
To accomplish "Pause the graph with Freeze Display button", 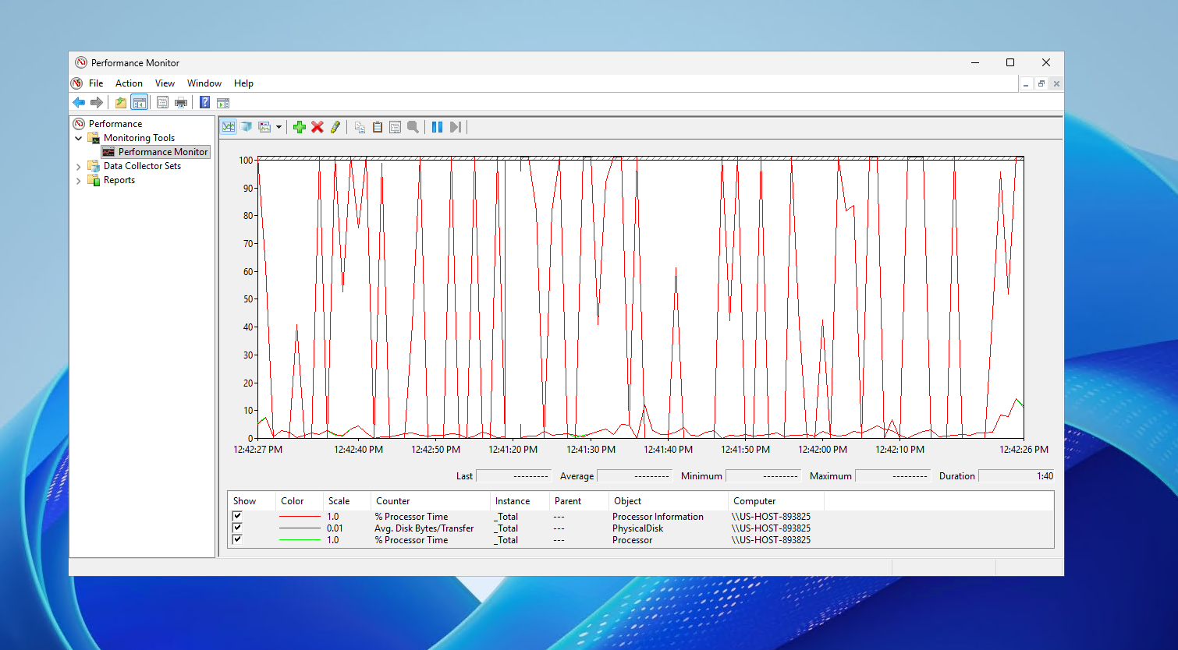I will 438,127.
